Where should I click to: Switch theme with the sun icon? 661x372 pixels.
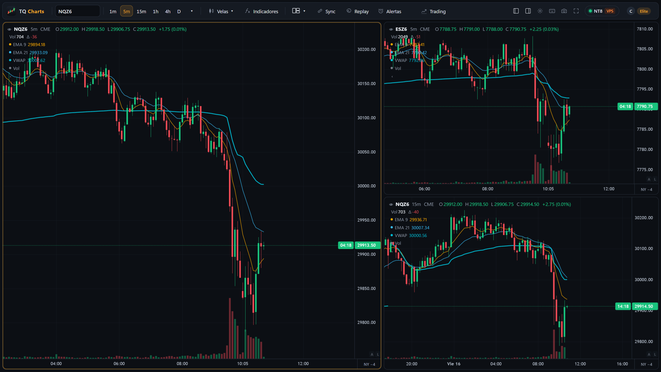[540, 11]
